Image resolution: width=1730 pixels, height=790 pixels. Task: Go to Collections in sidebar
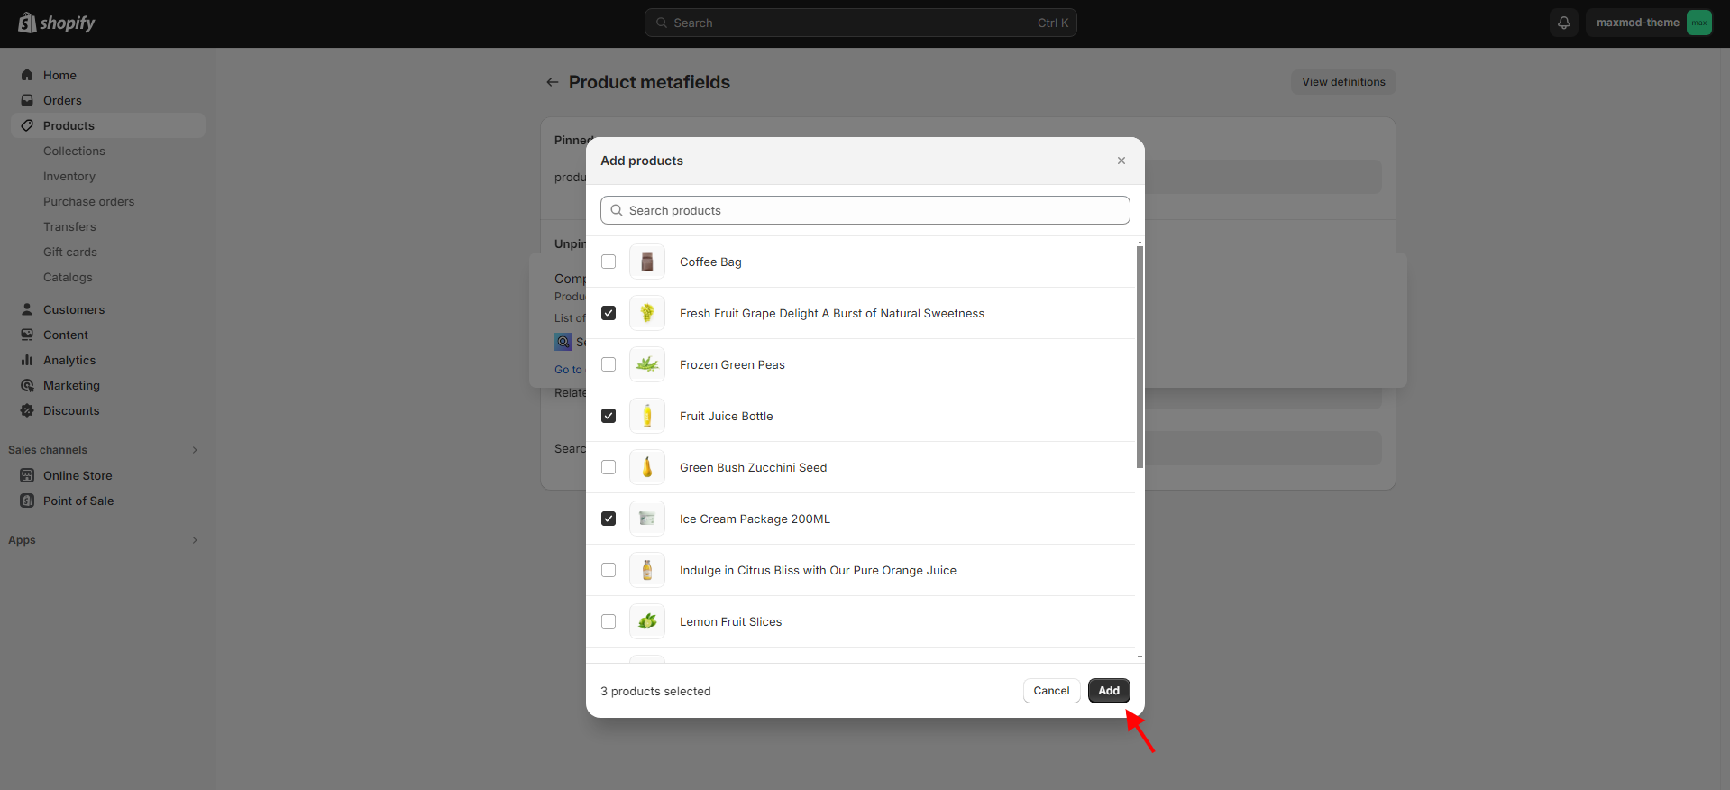74,151
